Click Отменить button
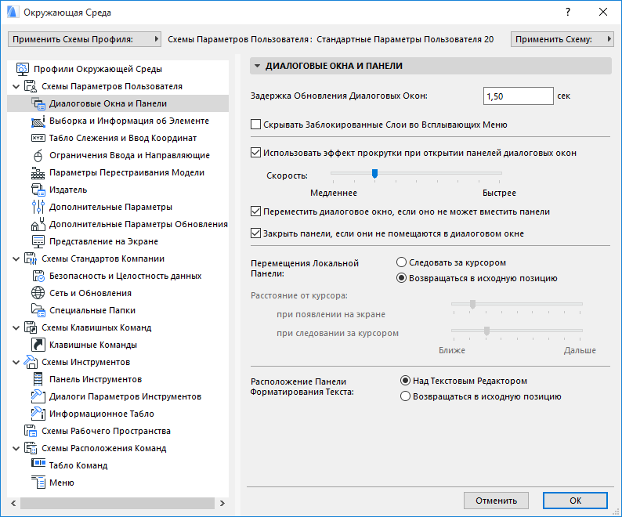 [x=496, y=501]
